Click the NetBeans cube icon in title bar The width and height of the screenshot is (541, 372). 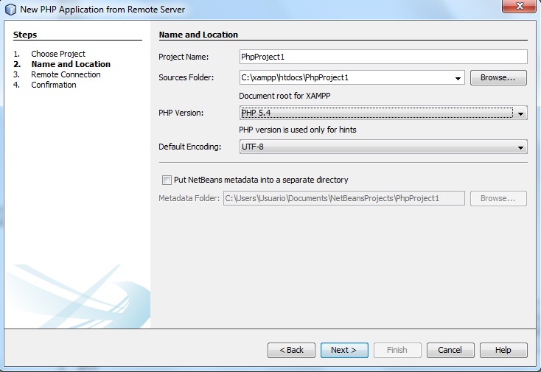click(x=10, y=10)
